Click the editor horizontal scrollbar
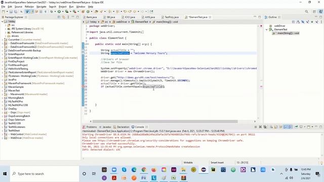 [165, 121]
